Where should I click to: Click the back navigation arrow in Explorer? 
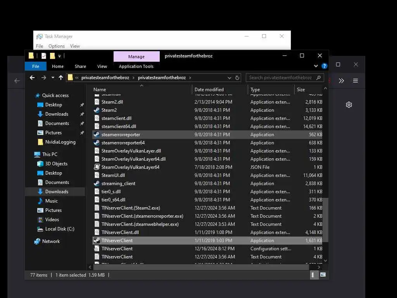coord(32,78)
